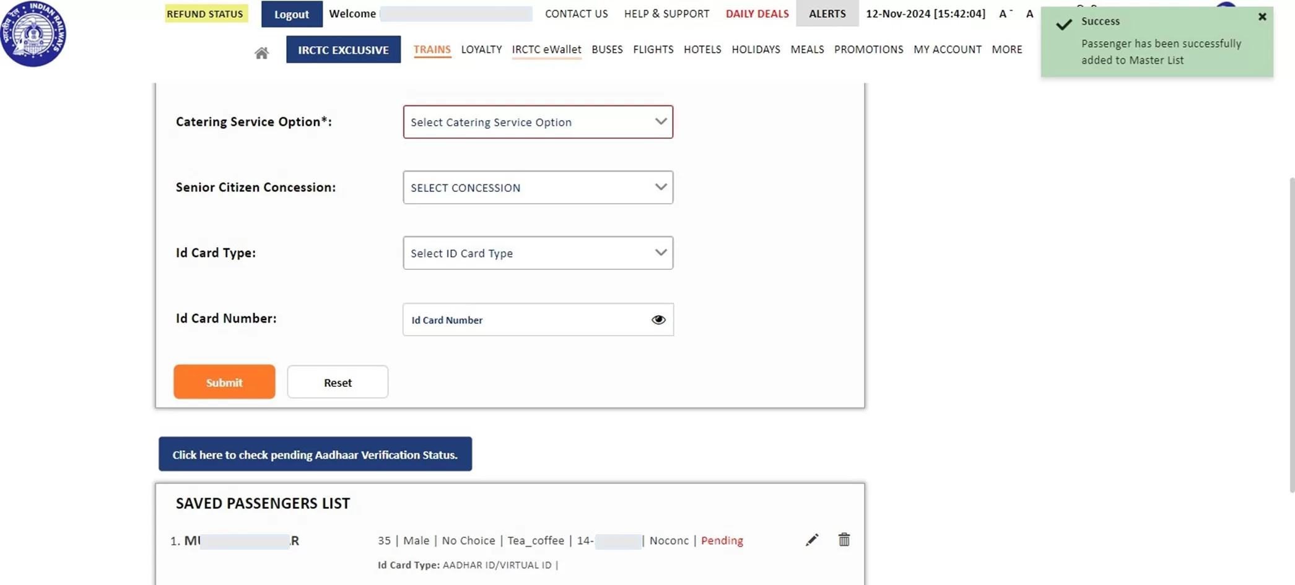Delete the saved passenger via the trash icon
Viewport: 1295px width, 585px height.
pyautogui.click(x=844, y=540)
